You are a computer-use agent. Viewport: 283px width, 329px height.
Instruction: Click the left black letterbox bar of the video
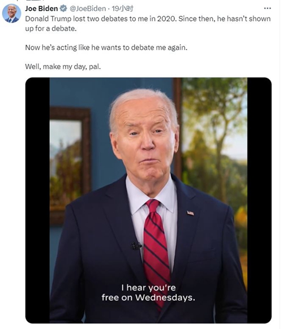click(x=37, y=200)
